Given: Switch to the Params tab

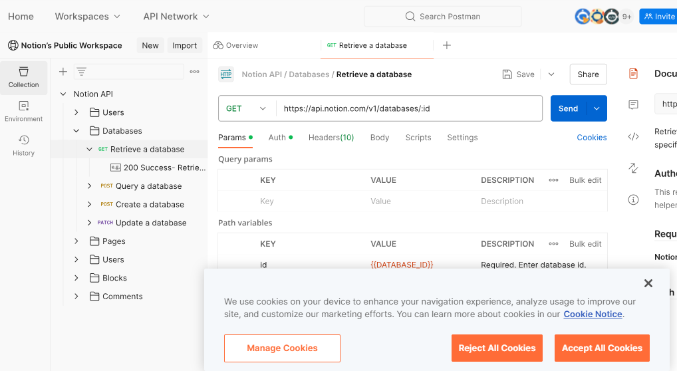Looking at the screenshot, I should [235, 138].
